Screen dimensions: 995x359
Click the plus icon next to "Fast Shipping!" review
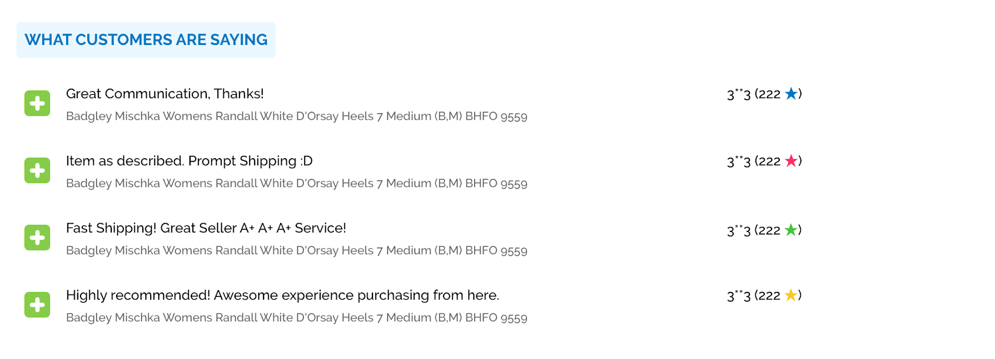(37, 237)
